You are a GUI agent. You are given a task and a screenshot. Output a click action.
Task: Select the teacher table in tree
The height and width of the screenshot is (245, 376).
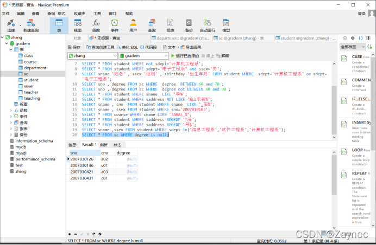(x=31, y=92)
